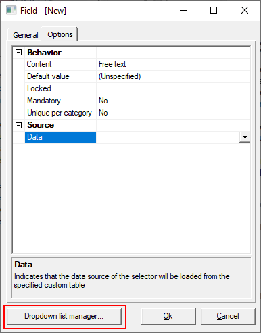Select the Default value property row
The image size is (261, 333).
pos(132,76)
